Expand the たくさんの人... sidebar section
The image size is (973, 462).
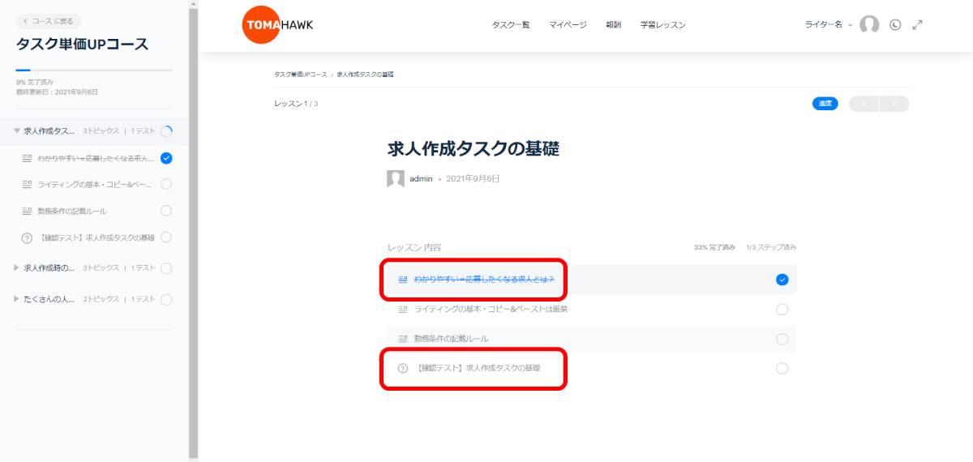coord(17,299)
